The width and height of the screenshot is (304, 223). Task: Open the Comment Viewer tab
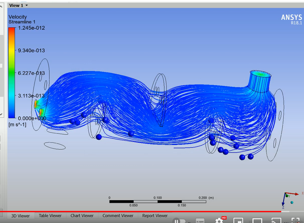[118, 216]
